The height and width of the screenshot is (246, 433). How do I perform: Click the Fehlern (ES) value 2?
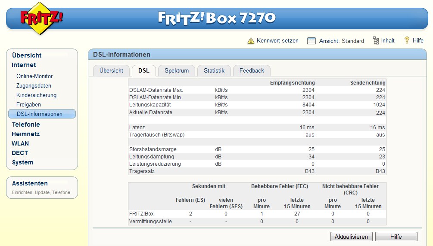(x=190, y=214)
